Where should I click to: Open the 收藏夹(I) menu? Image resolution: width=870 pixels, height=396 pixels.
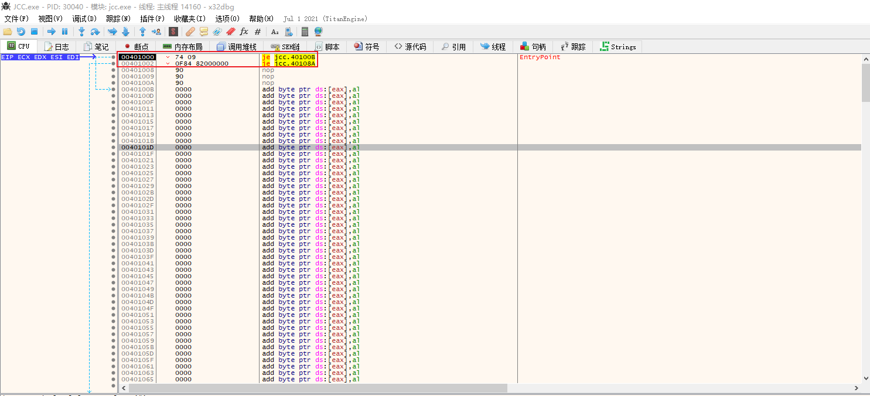pyautogui.click(x=190, y=19)
